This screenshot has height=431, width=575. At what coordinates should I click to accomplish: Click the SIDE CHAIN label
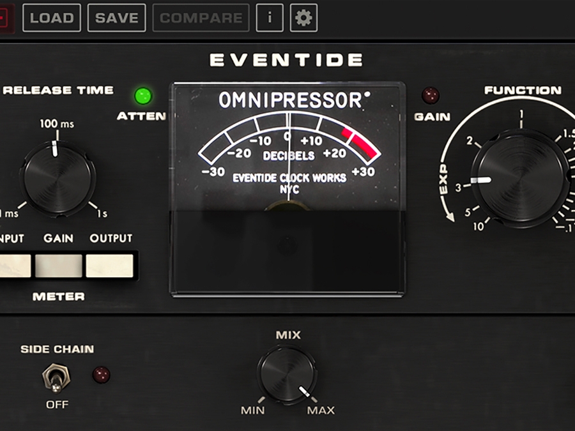click(57, 349)
